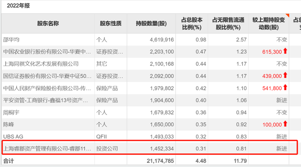Sort by 股东性质 column header
Screen dimensions: 301x167
tap(111, 24)
